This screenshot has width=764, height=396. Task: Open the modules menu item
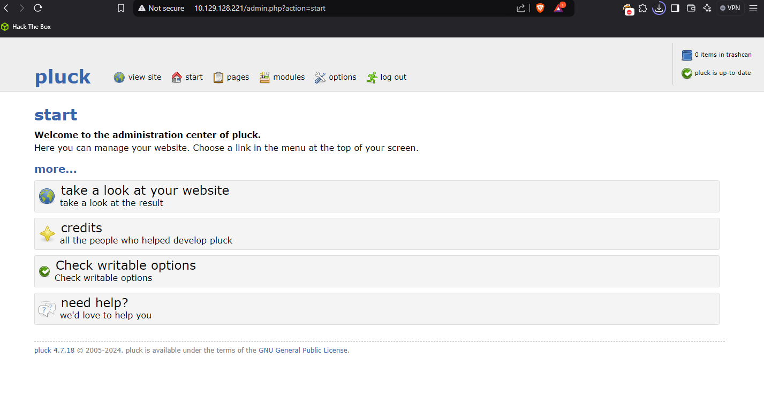289,78
